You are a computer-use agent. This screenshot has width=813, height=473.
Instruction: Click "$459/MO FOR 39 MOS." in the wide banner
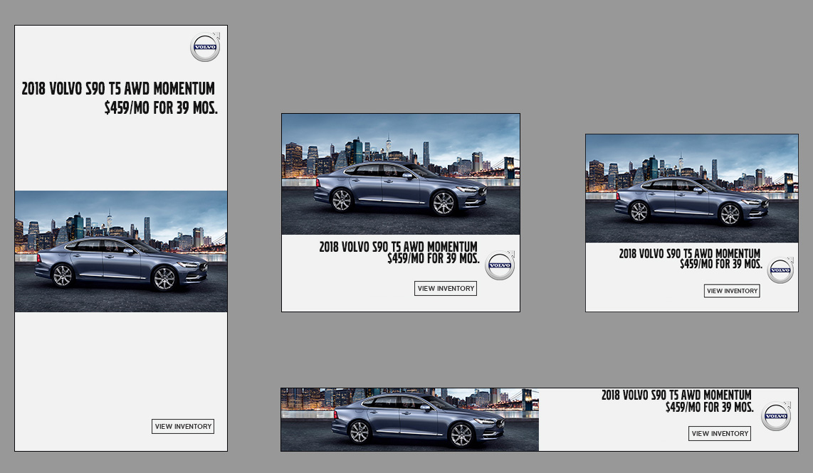tap(709, 407)
